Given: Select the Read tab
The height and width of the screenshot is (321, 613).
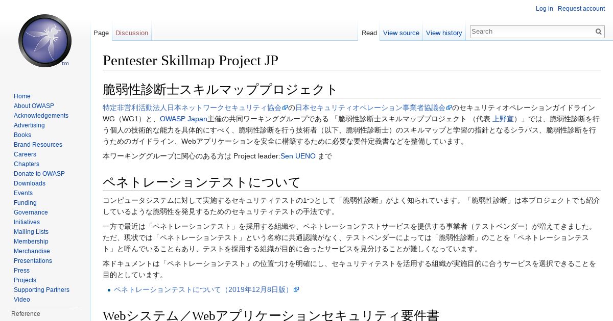Looking at the screenshot, I should tap(369, 33).
